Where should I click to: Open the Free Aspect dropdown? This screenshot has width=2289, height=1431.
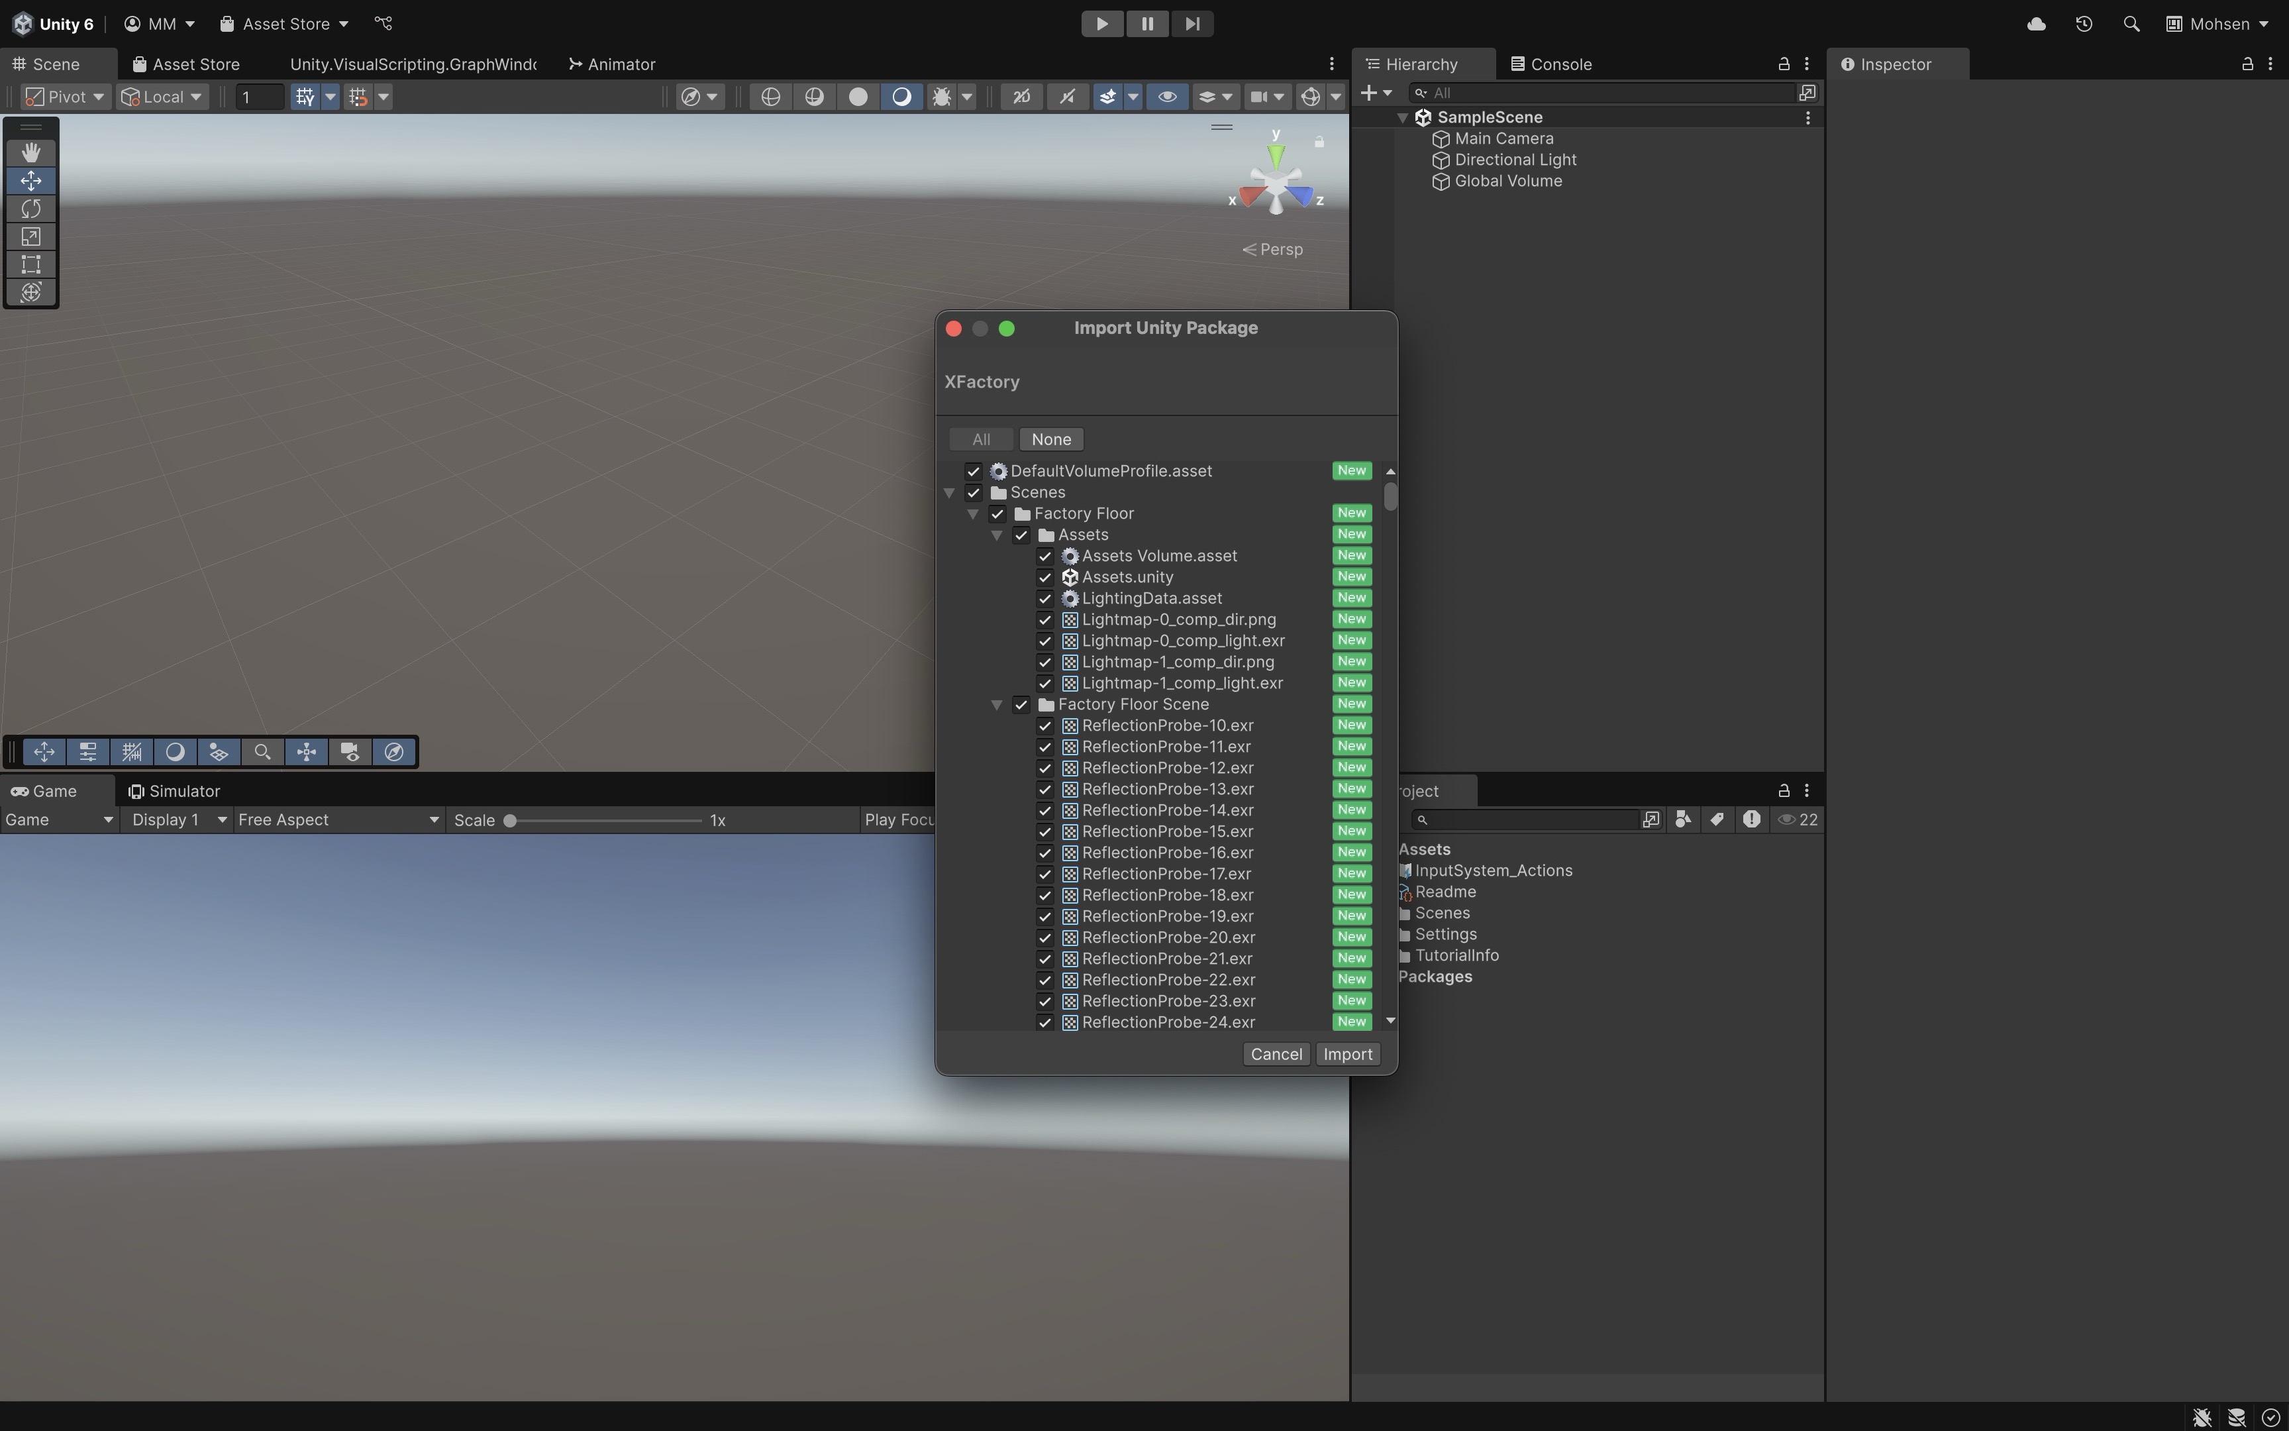338,820
